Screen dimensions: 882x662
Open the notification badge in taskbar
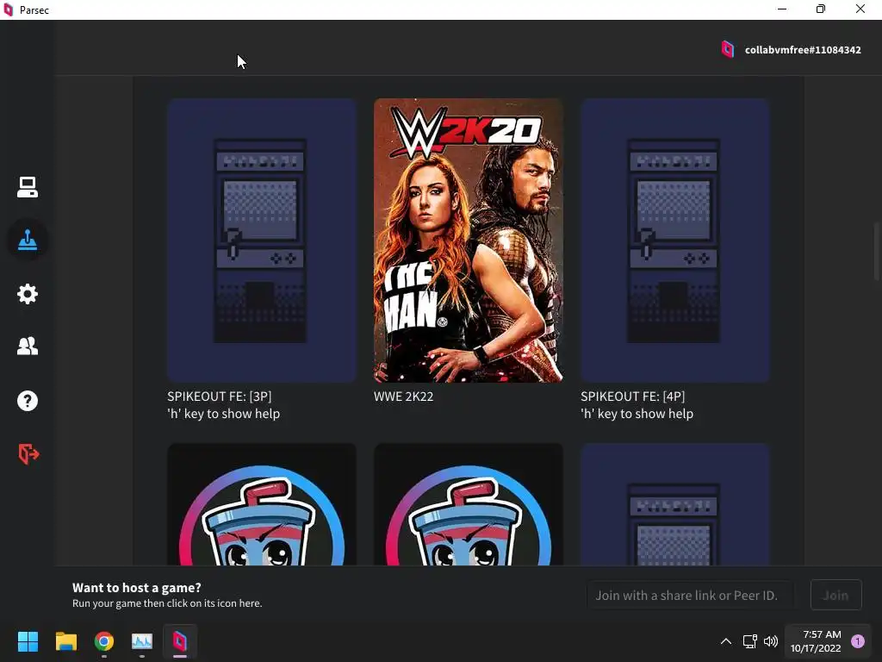858,641
